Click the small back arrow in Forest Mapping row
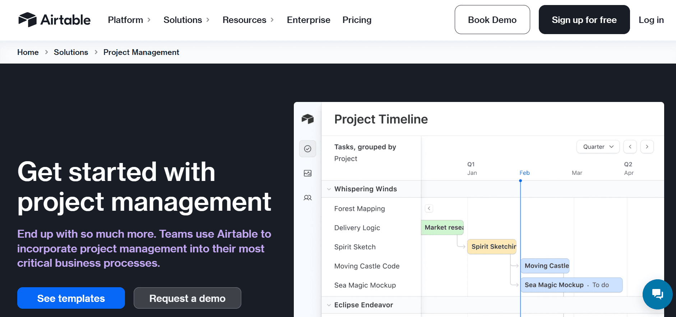 pos(429,208)
